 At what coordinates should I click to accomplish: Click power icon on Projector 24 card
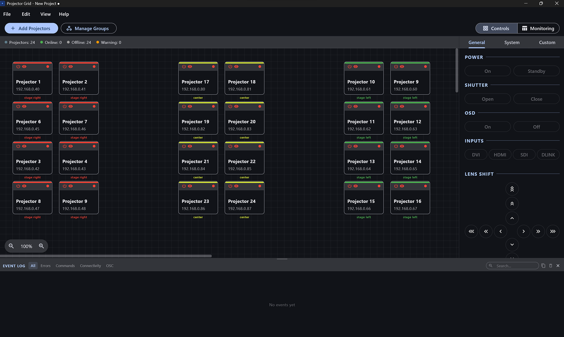point(230,186)
